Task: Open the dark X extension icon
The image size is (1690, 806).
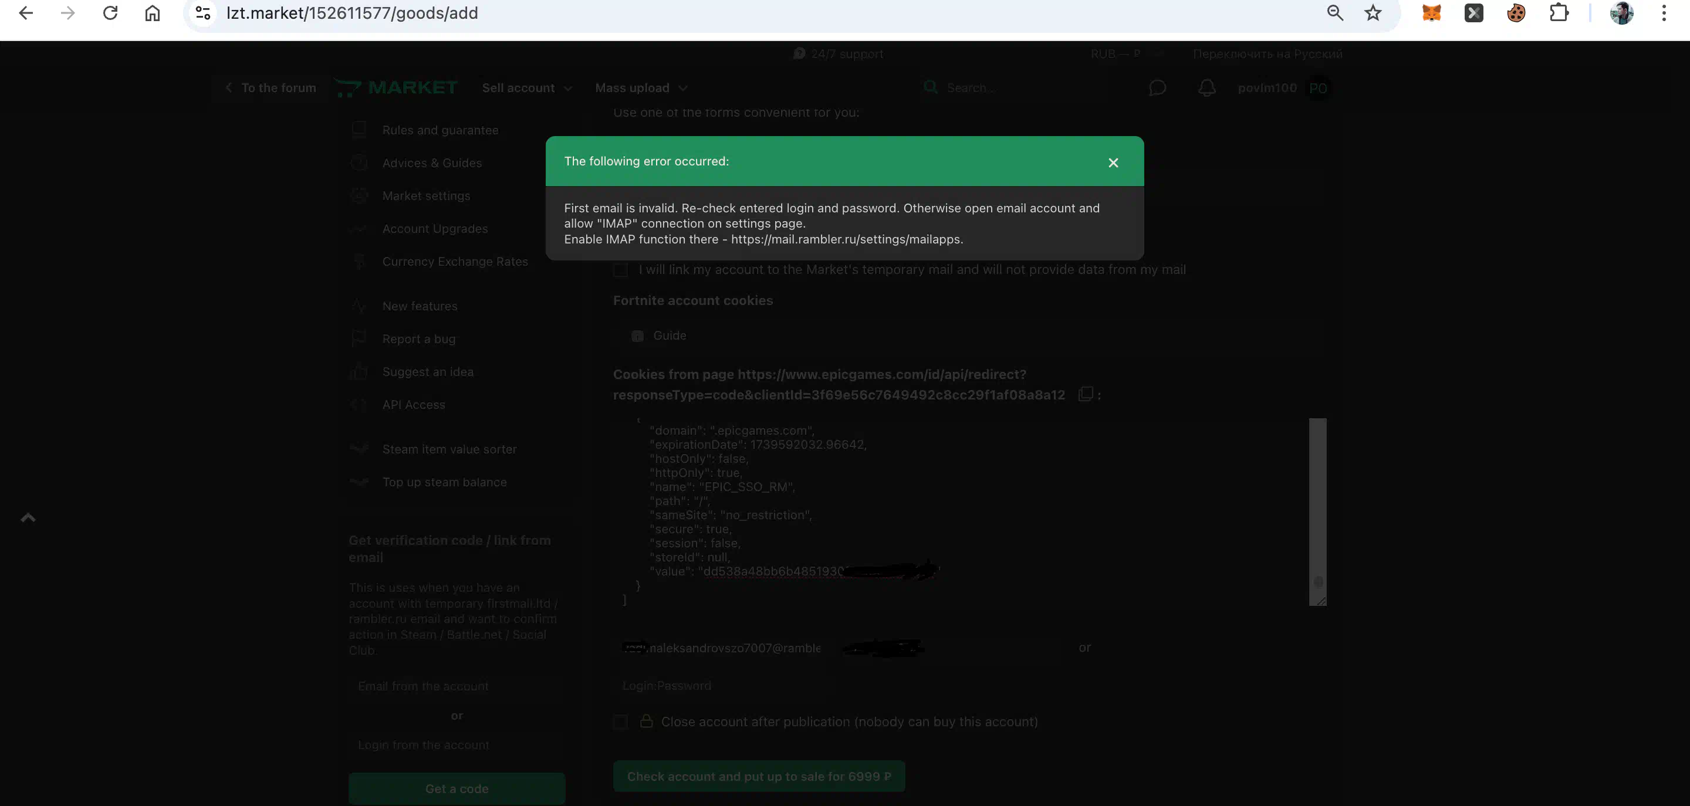Action: pos(1473,13)
